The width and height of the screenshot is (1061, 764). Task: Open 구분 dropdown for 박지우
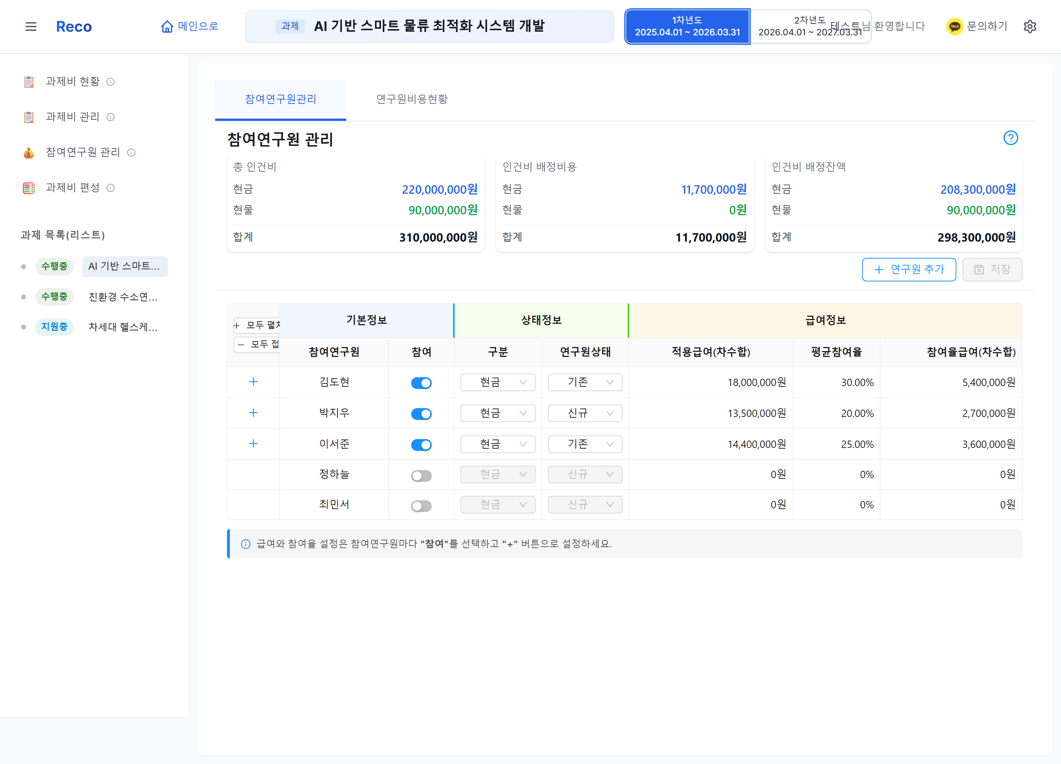pyautogui.click(x=498, y=413)
